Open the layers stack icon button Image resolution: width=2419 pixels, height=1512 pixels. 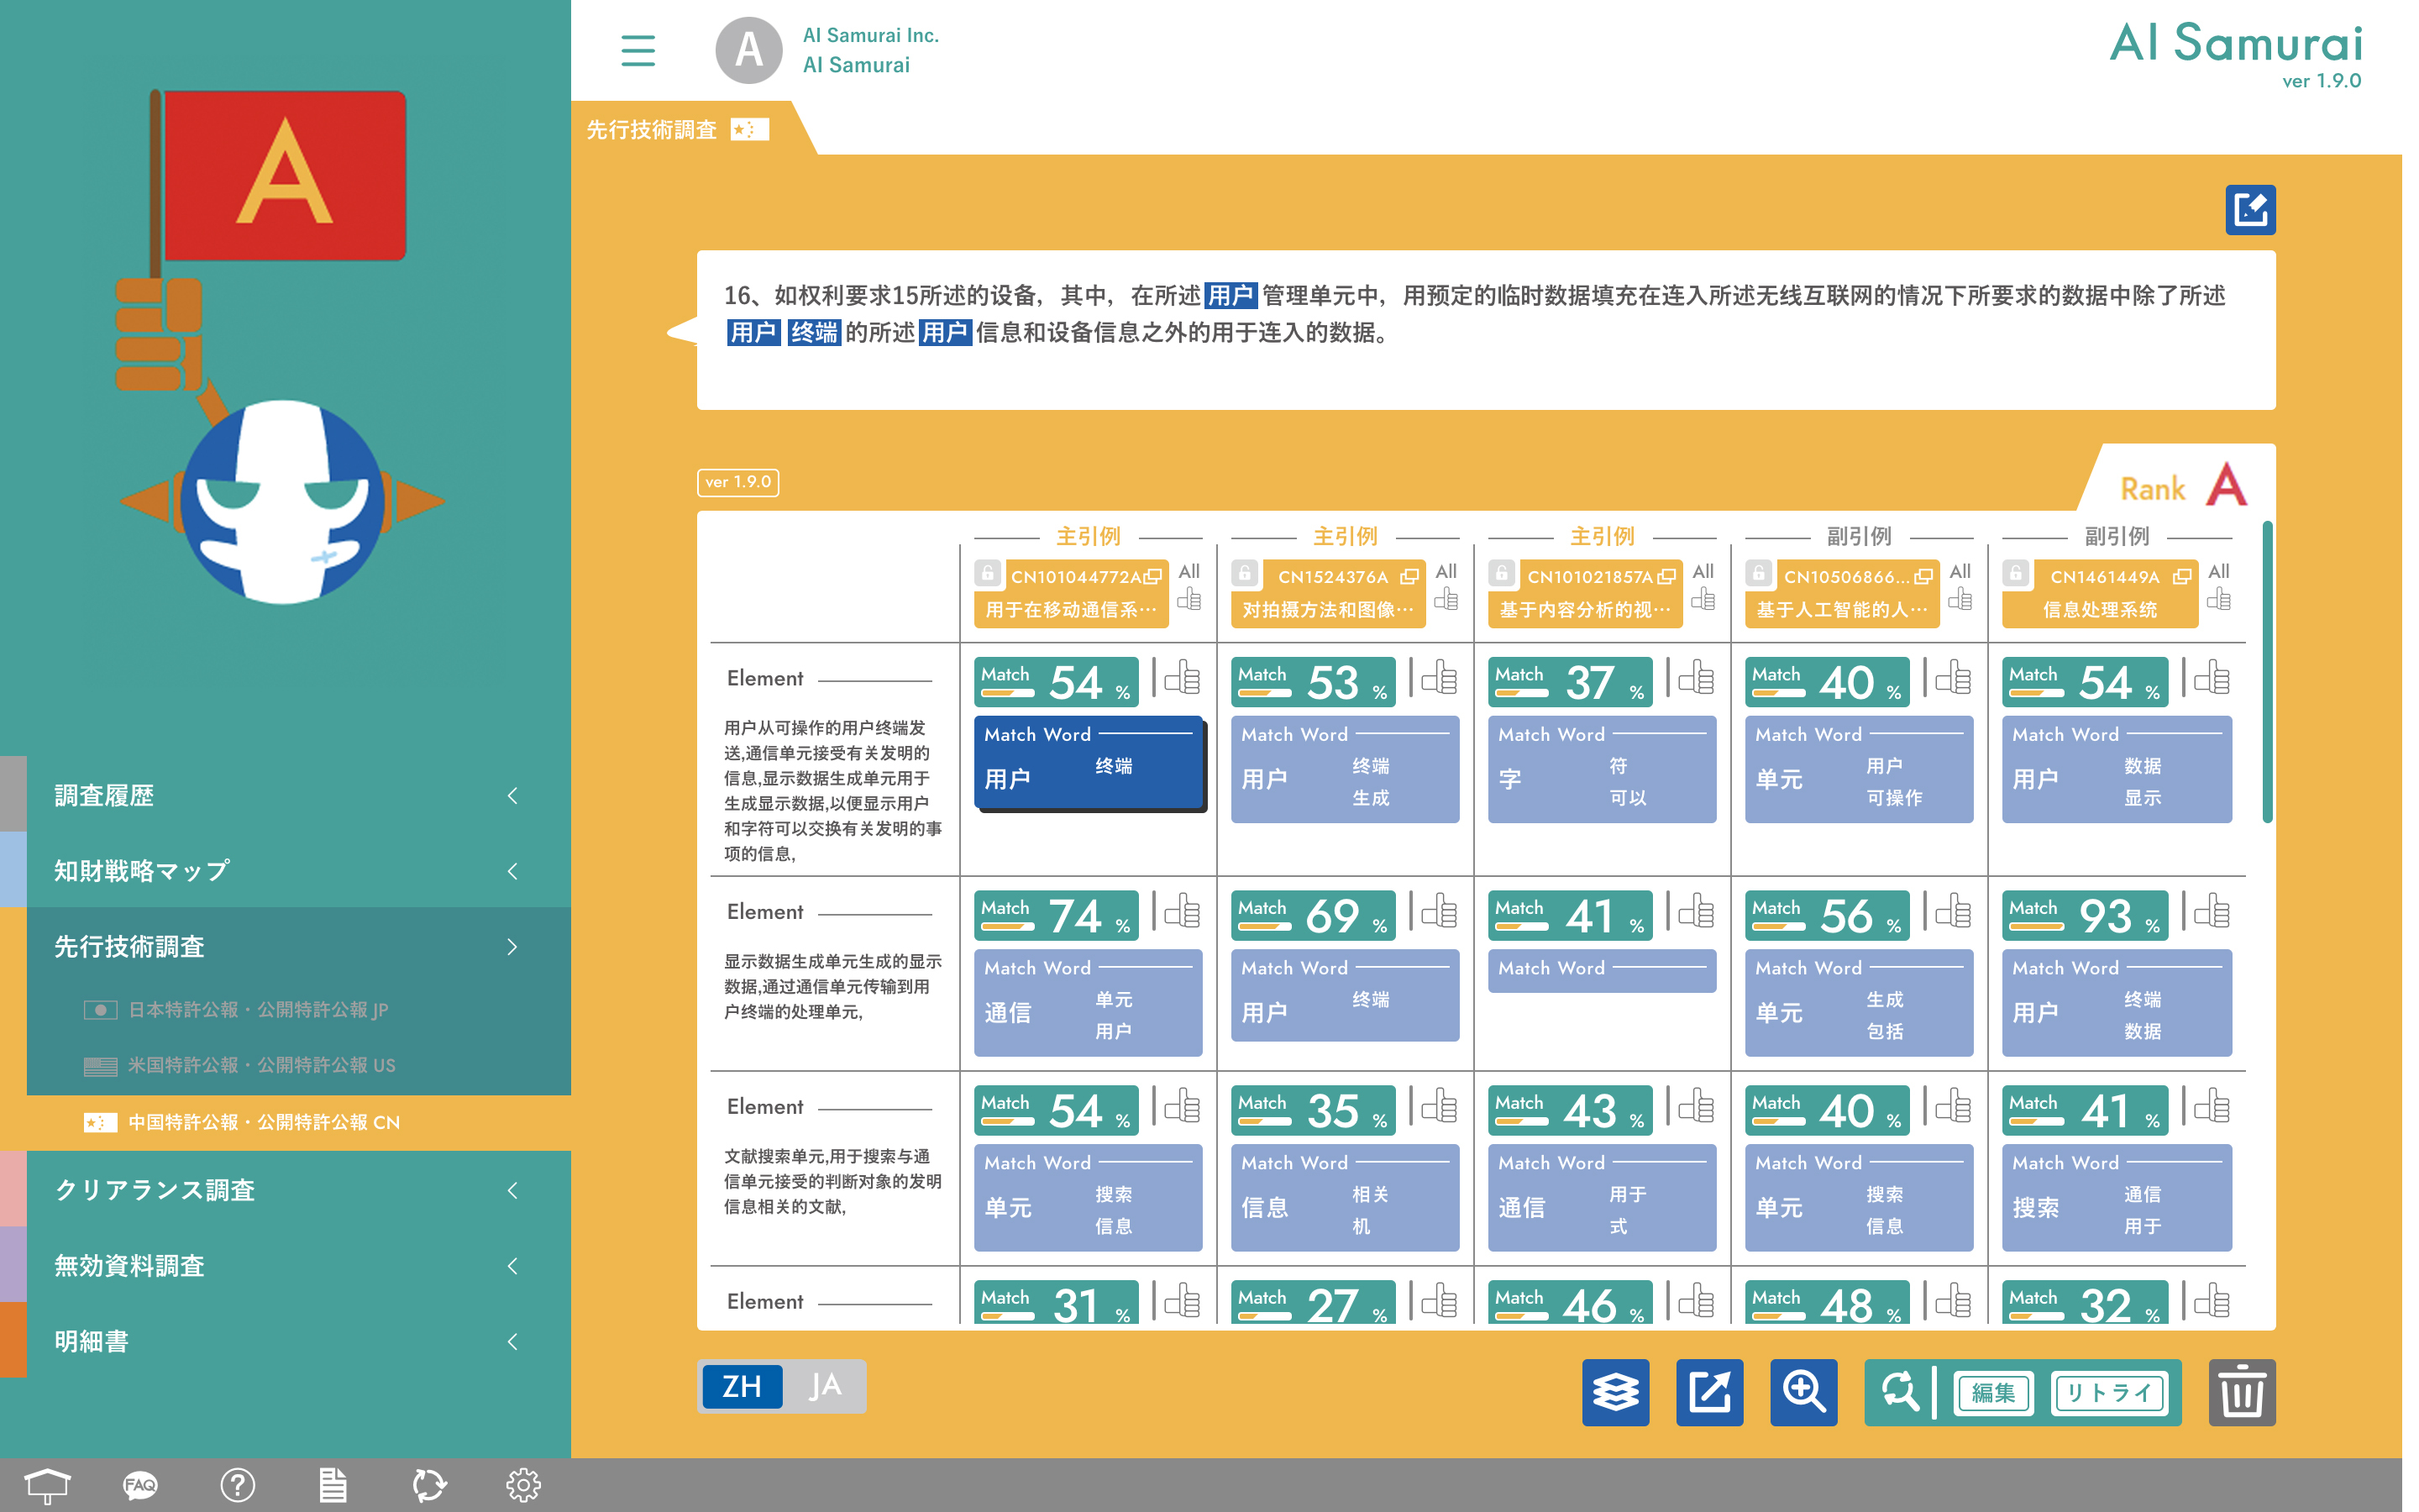coord(1615,1392)
